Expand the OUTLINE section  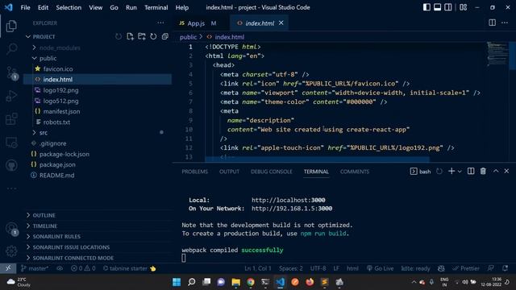click(44, 215)
